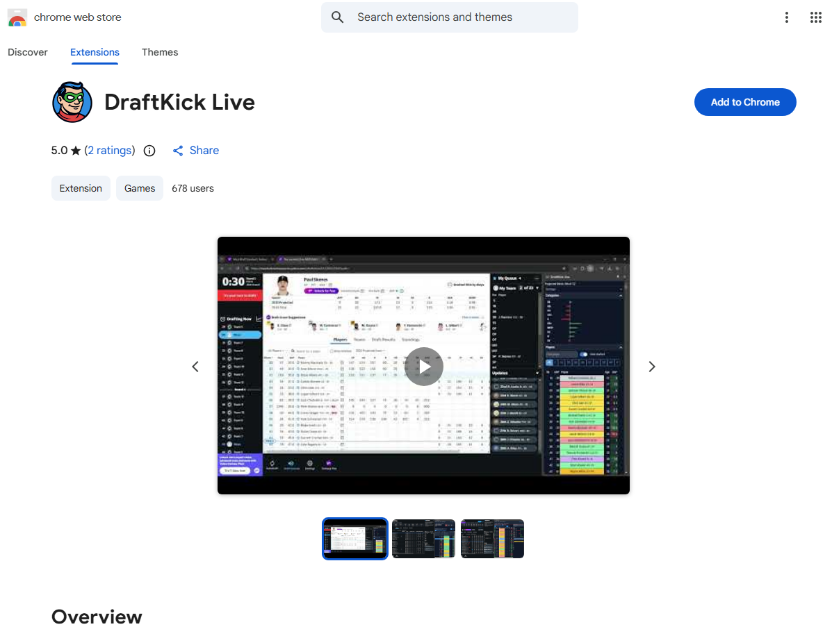832x636 pixels.
Task: Focus the Search extensions and themes field
Action: click(x=450, y=17)
